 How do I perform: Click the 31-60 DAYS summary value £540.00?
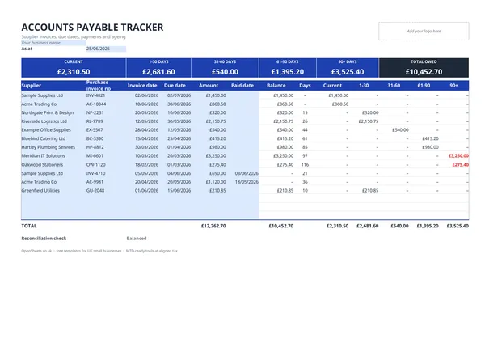pos(225,72)
